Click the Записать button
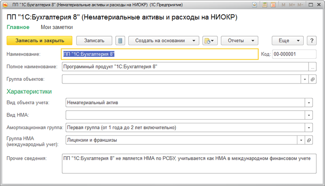The height and width of the screenshot is (186, 325). point(94,41)
